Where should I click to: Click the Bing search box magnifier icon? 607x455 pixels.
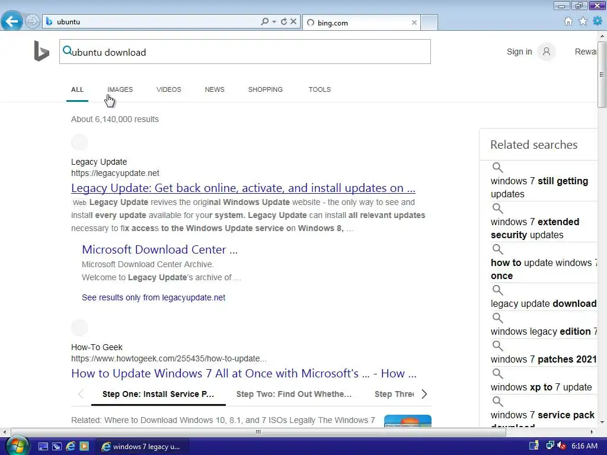click(67, 50)
